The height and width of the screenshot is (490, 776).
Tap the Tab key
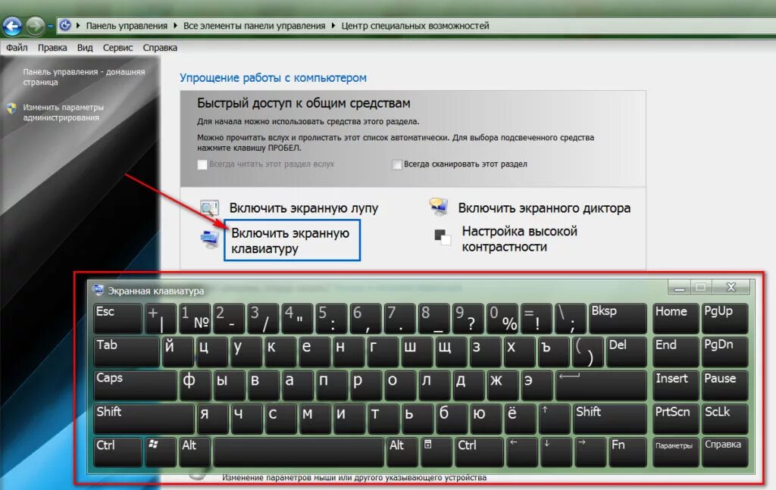127,351
